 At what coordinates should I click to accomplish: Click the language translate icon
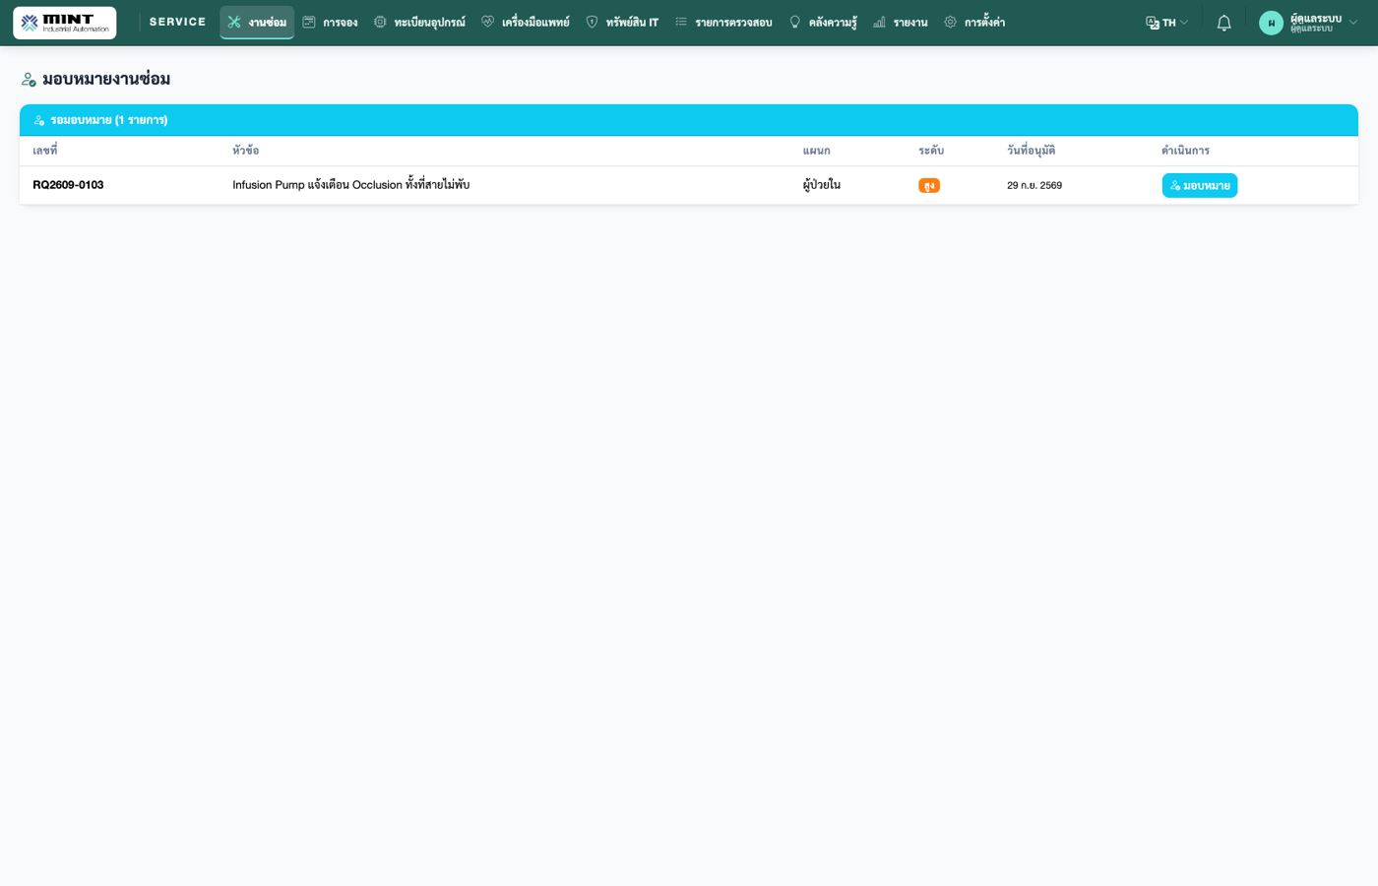click(x=1153, y=23)
